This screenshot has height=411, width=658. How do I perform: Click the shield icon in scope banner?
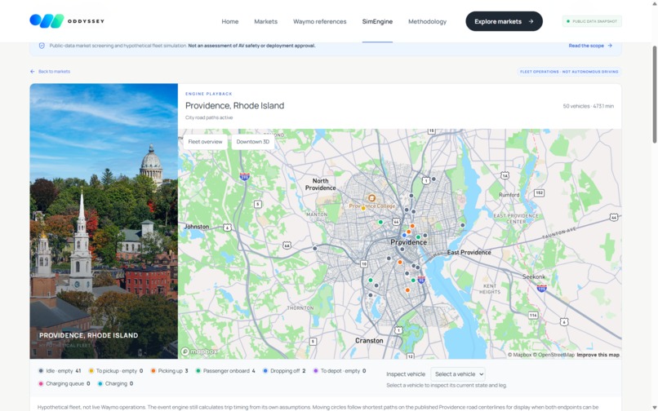(42, 46)
